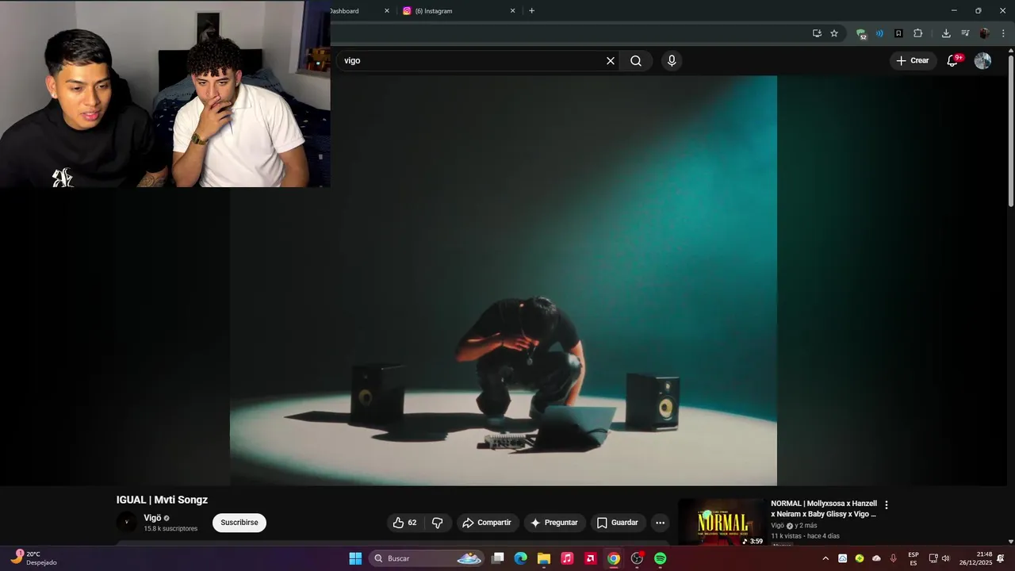Open the NORMAL suggested video thumbnail

click(722, 522)
